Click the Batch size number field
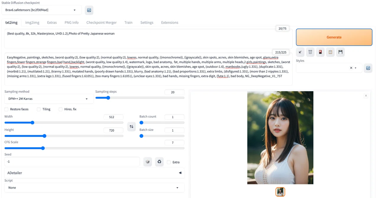 174,130
